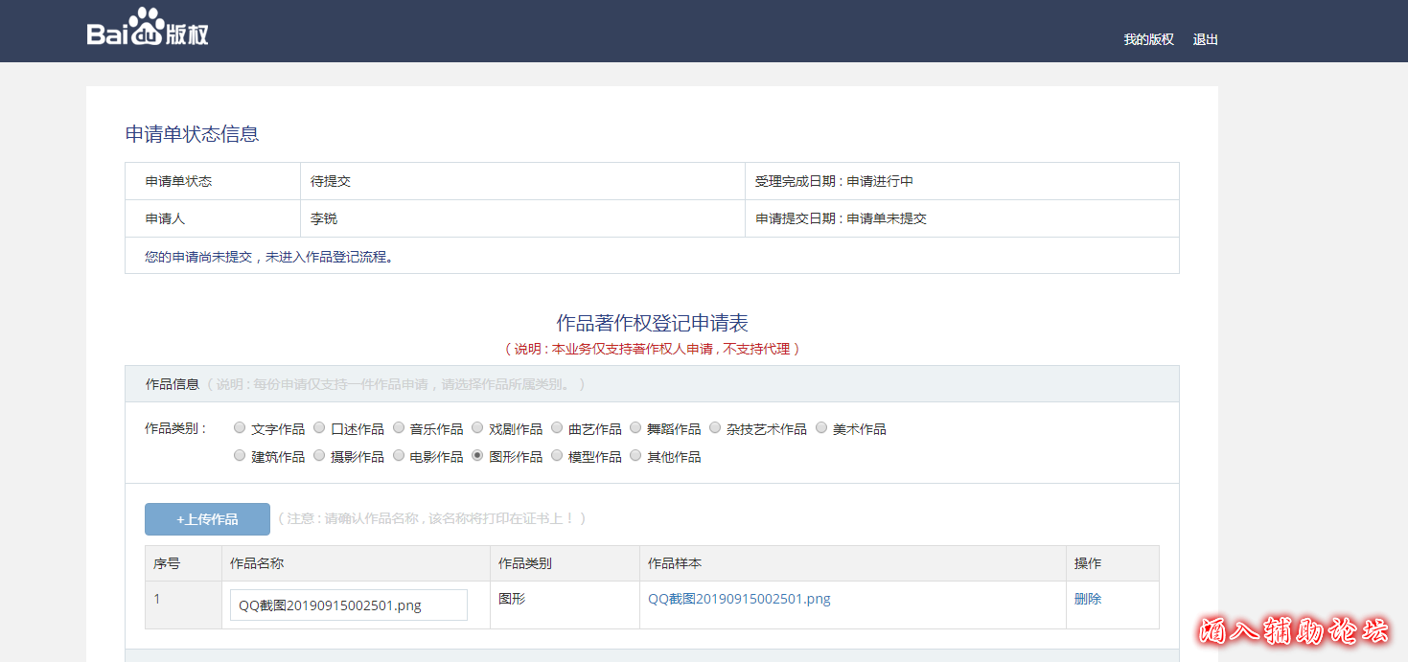Click 退出 to log out
The width and height of the screenshot is (1408, 662).
coord(1205,39)
